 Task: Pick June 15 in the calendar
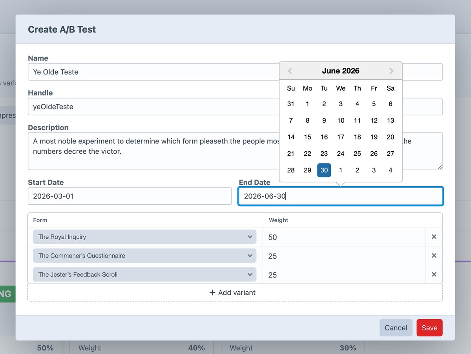point(307,137)
